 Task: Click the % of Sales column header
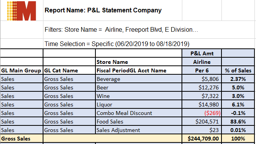tap(238, 70)
